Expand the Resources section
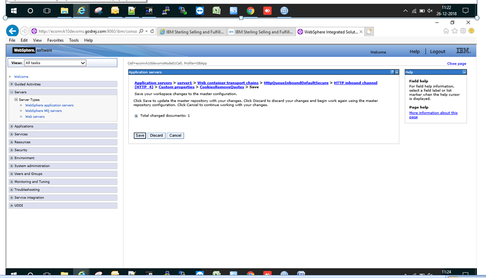This screenshot has width=486, height=278. (x=12, y=142)
